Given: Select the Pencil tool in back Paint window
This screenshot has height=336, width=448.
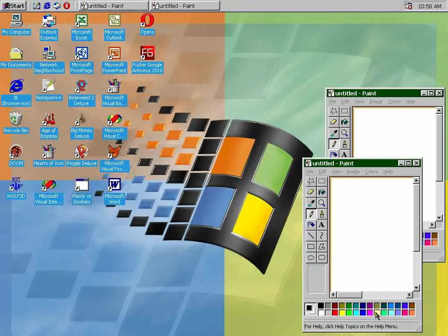Looking at the screenshot, I should 333,143.
